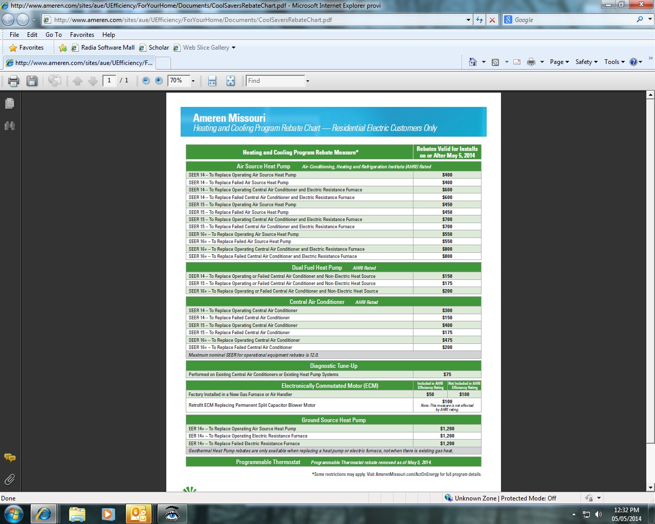The image size is (655, 524).
Task: Open the Pages thumbnails panel in sidebar
Action: point(9,103)
